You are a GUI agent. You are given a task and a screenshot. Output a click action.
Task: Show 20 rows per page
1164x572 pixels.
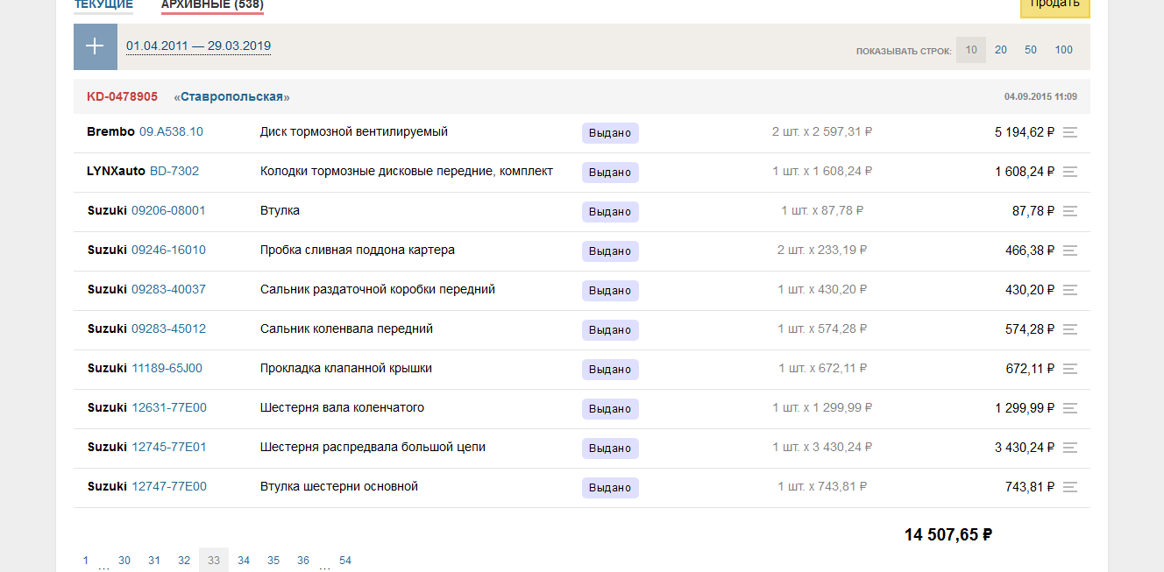coord(1001,50)
